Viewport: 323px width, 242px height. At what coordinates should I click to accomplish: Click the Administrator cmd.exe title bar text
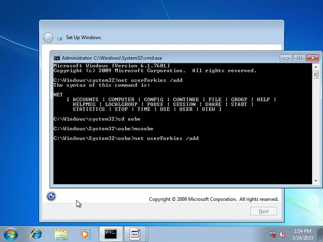(112, 58)
